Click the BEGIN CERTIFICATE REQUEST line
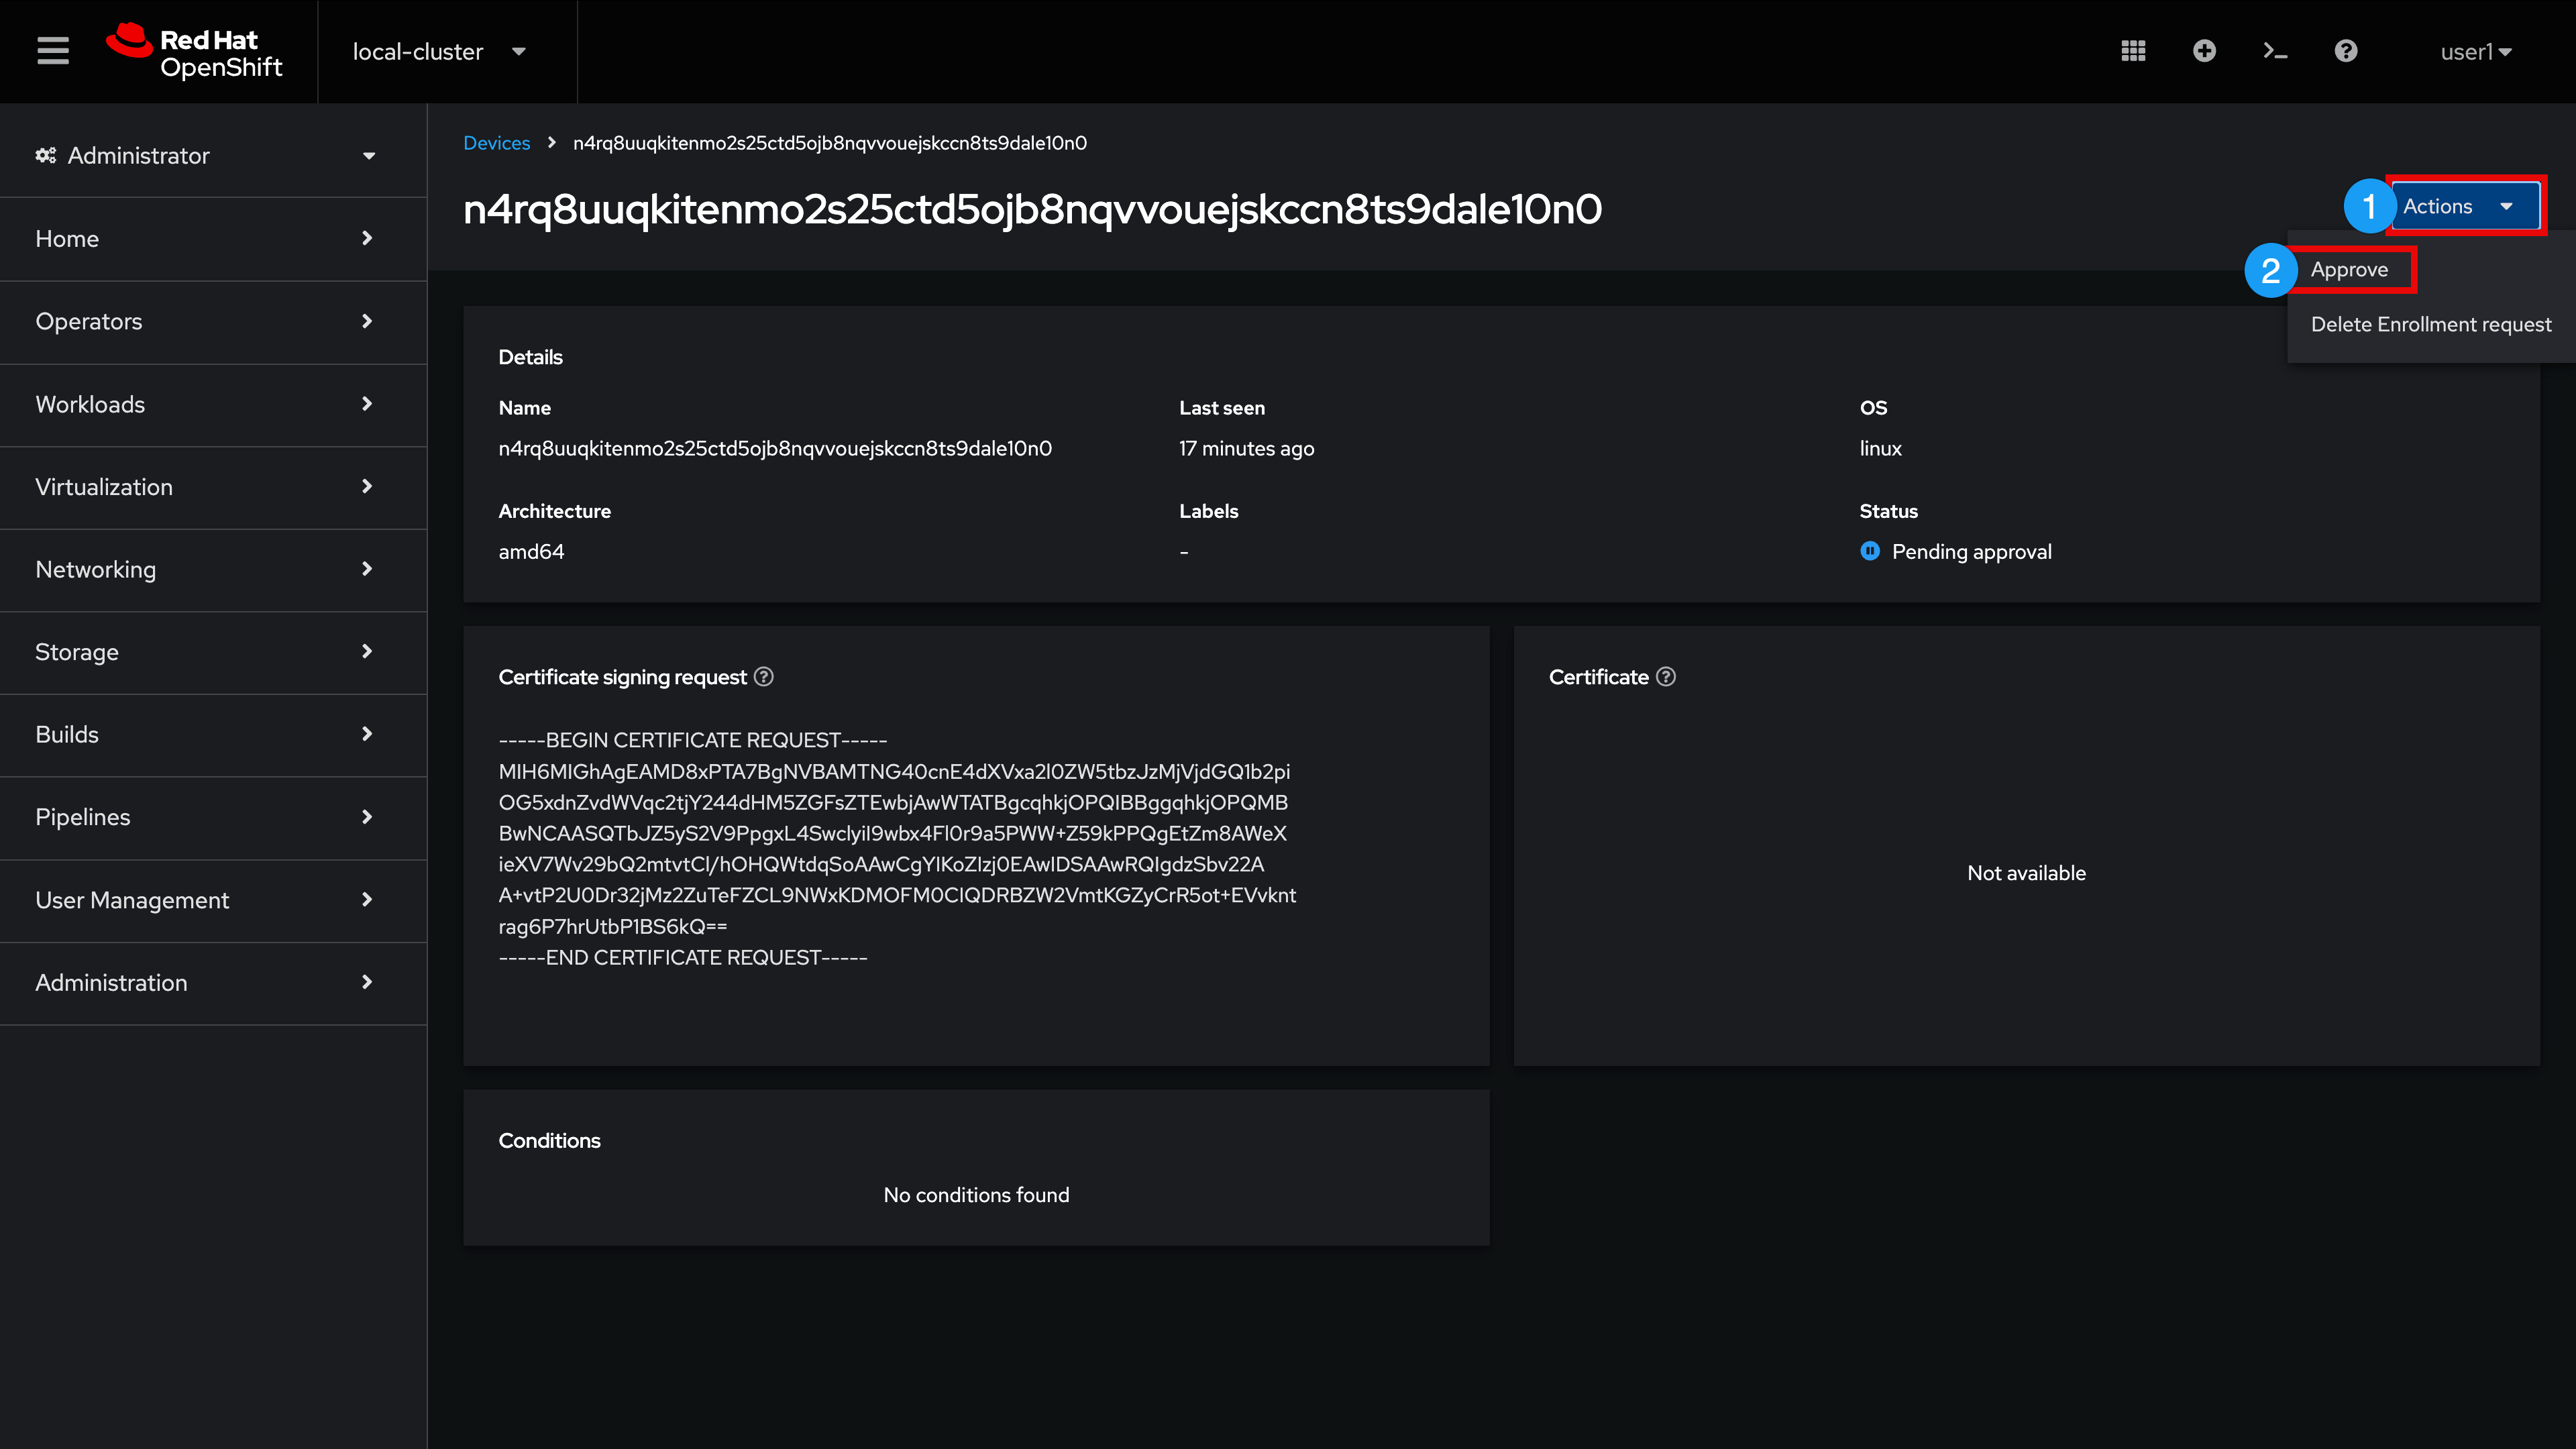Screen dimensions: 2576x1449 point(693,740)
